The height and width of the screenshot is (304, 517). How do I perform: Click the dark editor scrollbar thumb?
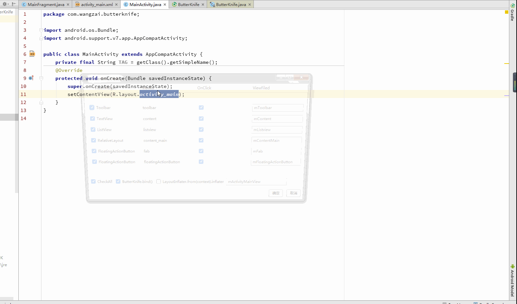click(515, 82)
